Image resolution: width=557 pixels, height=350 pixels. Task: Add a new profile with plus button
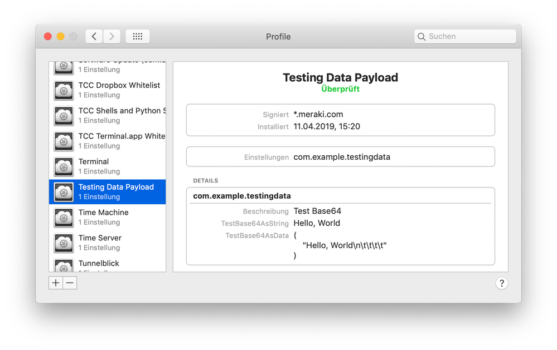coord(56,283)
